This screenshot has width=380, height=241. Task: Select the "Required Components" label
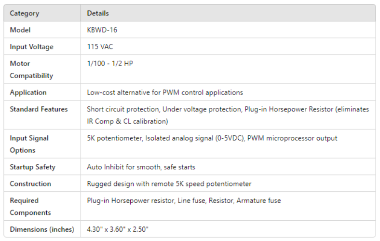pyautogui.click(x=30, y=206)
